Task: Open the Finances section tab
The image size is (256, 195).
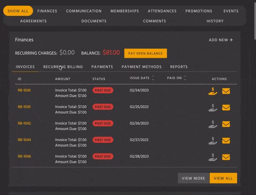Action: [47, 11]
